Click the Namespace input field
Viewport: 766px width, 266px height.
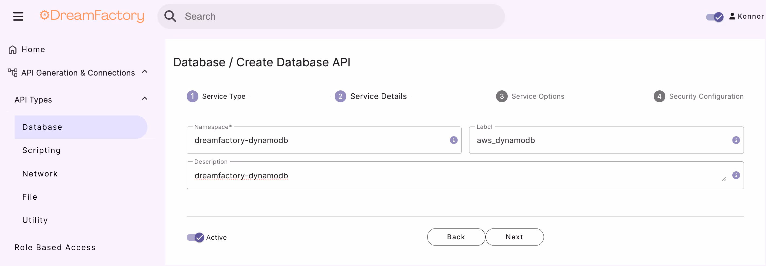click(324, 140)
